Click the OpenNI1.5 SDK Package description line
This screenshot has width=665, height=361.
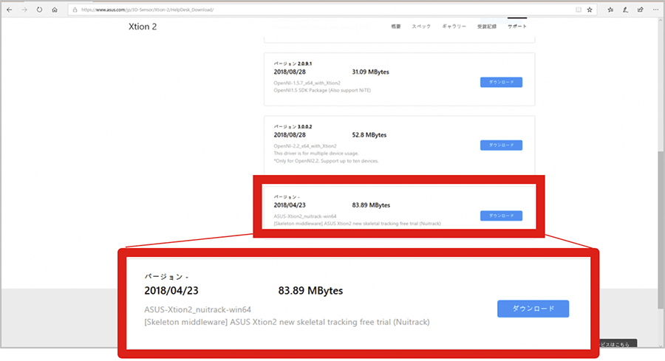click(x=322, y=90)
